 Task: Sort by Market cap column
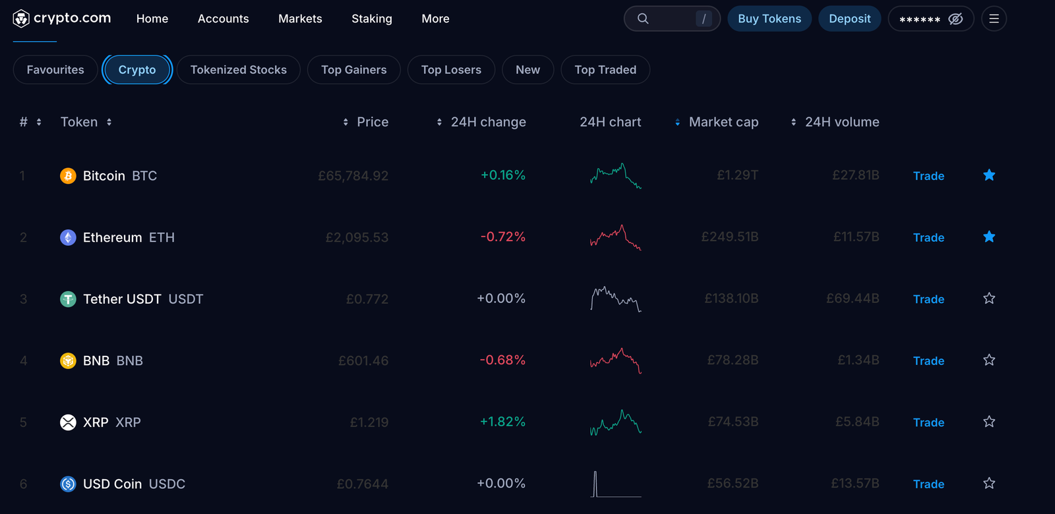point(717,122)
